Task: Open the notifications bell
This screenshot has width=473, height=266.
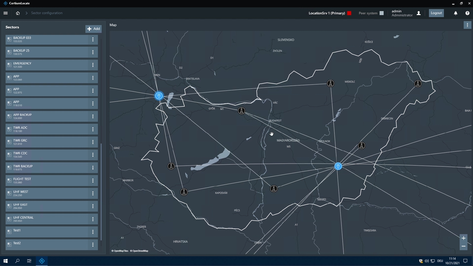Action: (x=455, y=13)
